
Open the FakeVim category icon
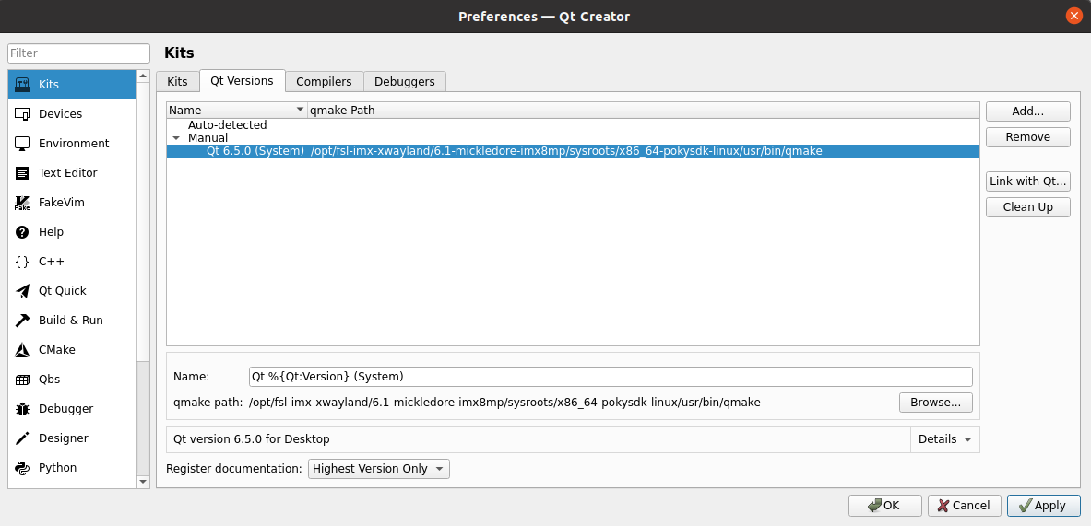coord(22,202)
